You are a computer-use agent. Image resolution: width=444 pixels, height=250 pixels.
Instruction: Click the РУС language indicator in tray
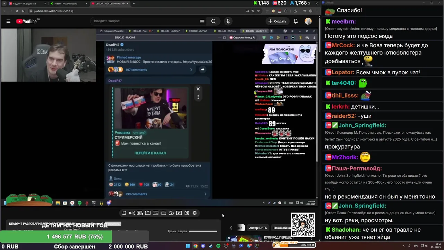coord(416,246)
